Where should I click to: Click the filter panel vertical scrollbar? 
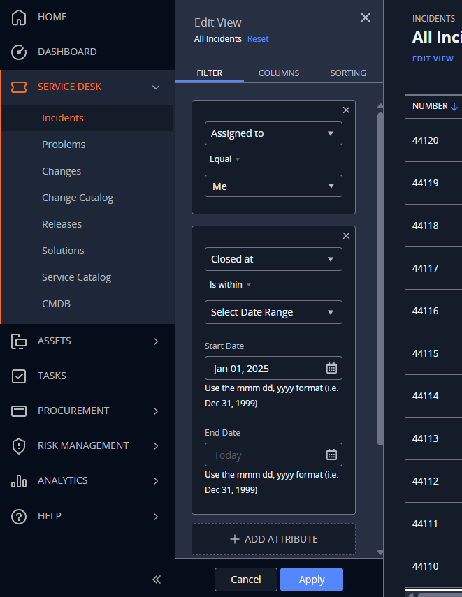(x=380, y=279)
